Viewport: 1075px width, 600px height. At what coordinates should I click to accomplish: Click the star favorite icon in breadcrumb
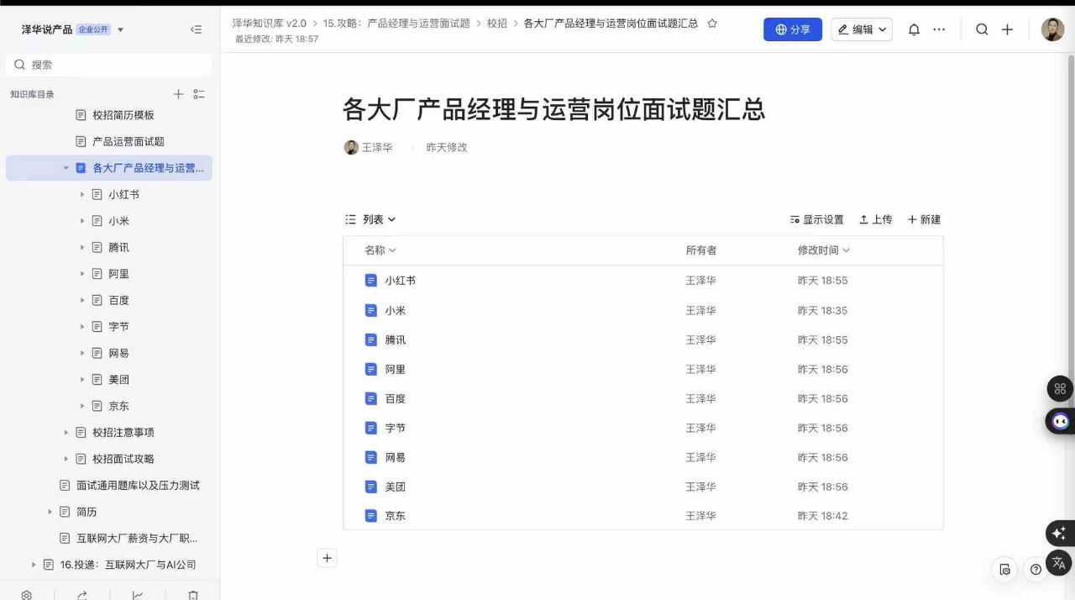point(712,24)
